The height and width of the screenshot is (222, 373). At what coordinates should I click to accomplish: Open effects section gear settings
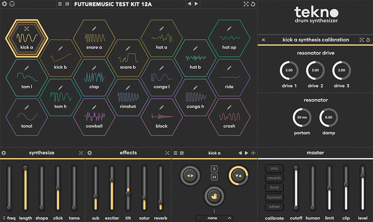(90, 153)
